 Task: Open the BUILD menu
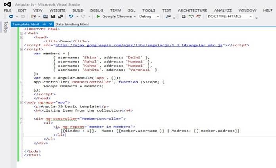[x=78, y=10]
